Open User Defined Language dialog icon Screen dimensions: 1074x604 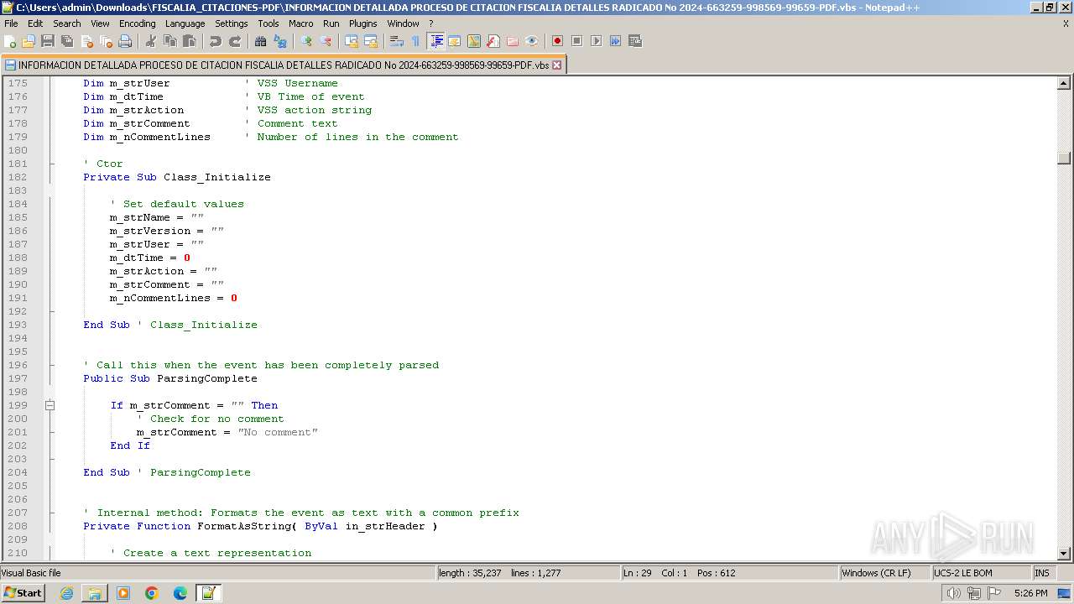tap(455, 41)
